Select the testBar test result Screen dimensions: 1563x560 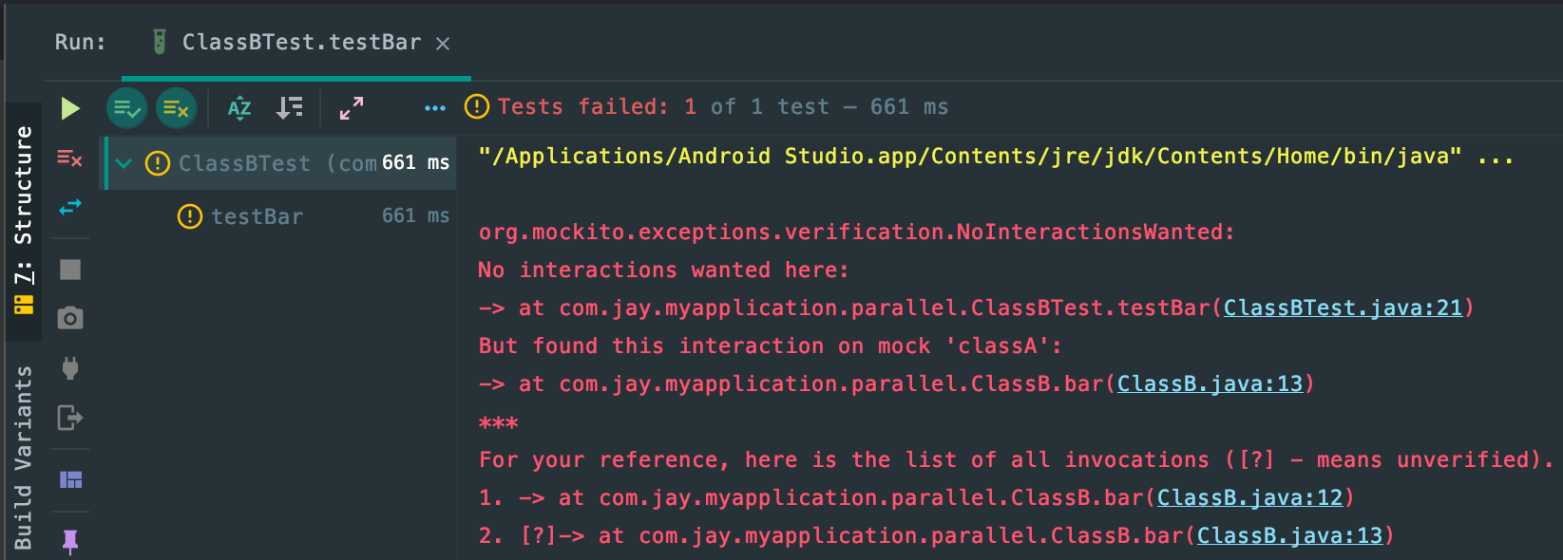257,216
